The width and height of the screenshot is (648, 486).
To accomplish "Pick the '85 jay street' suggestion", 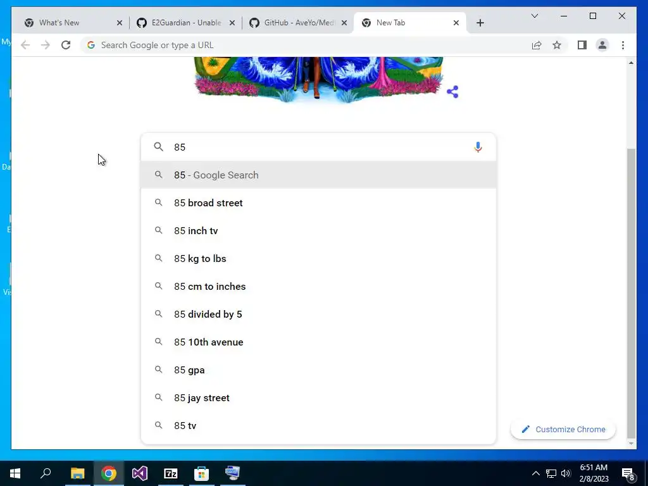I will (x=318, y=397).
